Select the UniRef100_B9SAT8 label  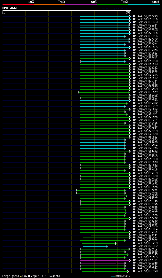146,142
